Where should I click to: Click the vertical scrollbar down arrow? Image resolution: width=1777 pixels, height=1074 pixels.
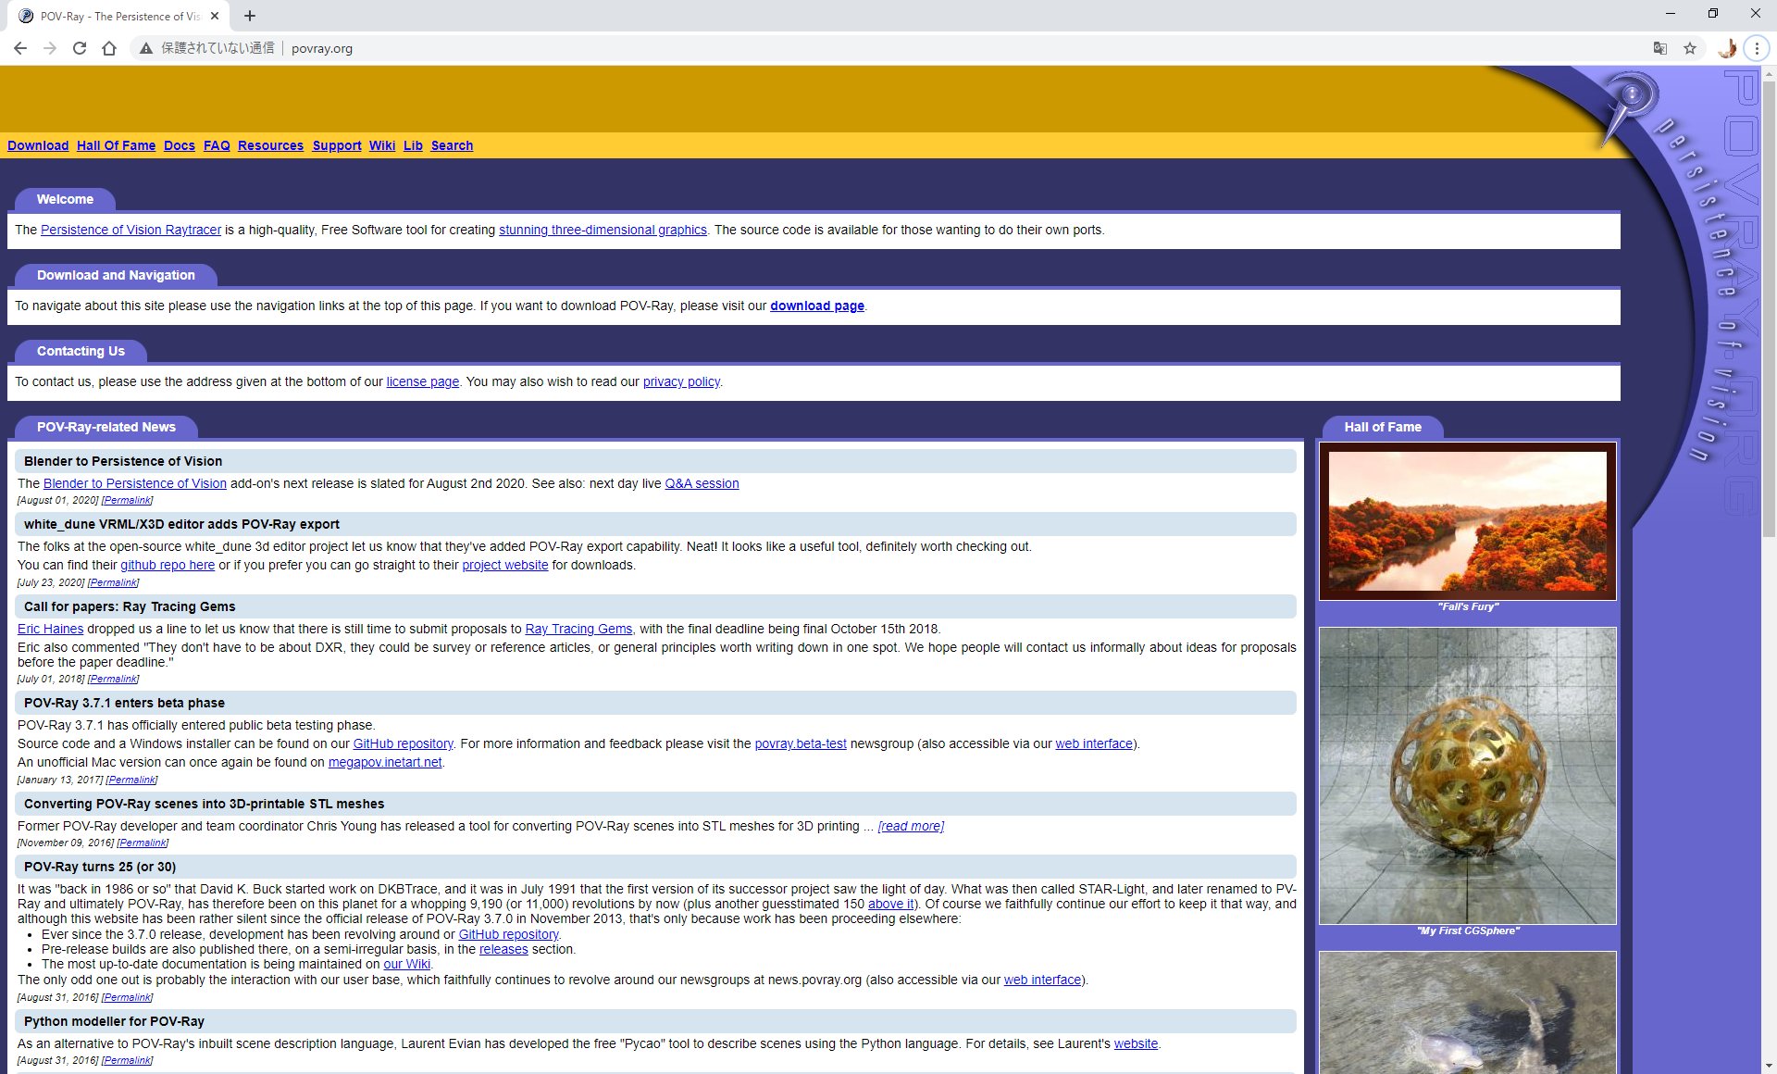[x=1769, y=1066]
